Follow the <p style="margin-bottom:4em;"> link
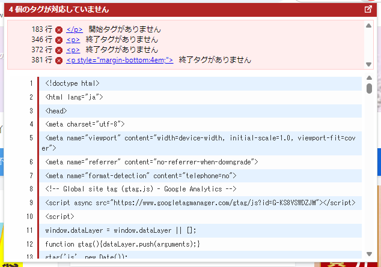This screenshot has width=381, height=267. [120, 61]
